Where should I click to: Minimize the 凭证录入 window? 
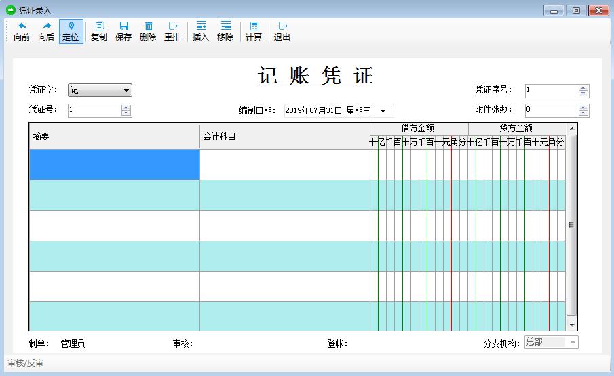click(554, 11)
